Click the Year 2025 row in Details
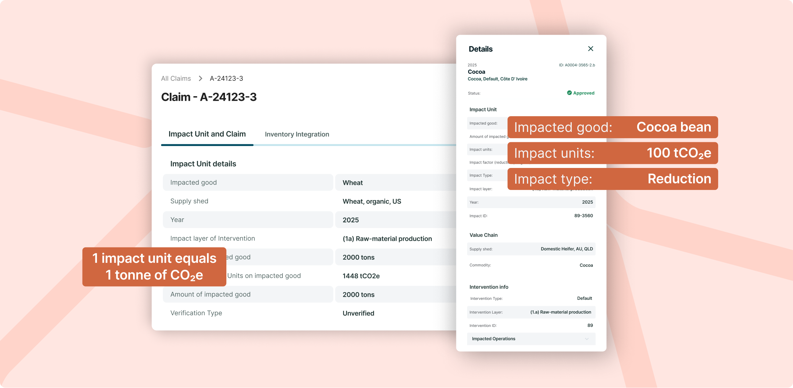 click(531, 202)
